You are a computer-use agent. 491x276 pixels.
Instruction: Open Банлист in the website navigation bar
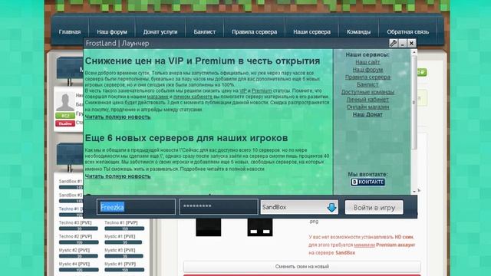[x=205, y=31]
